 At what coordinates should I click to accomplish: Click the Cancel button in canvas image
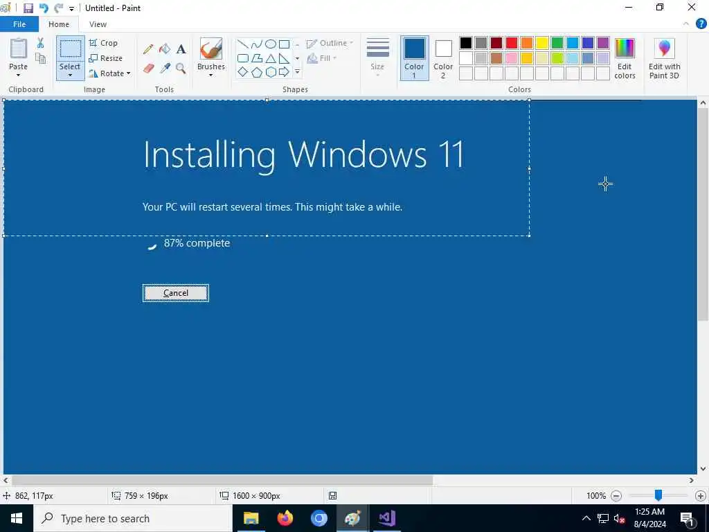click(x=175, y=293)
